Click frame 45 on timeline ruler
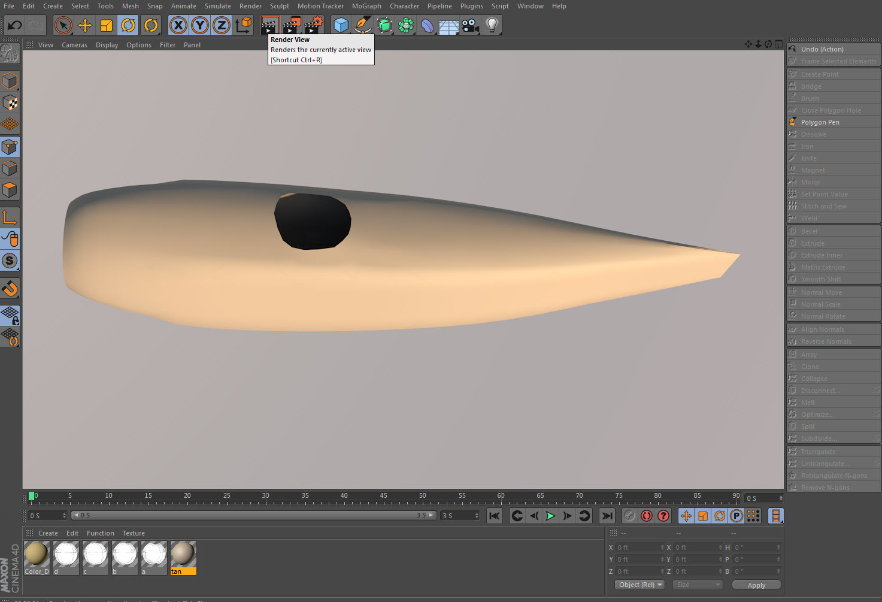 (x=383, y=496)
